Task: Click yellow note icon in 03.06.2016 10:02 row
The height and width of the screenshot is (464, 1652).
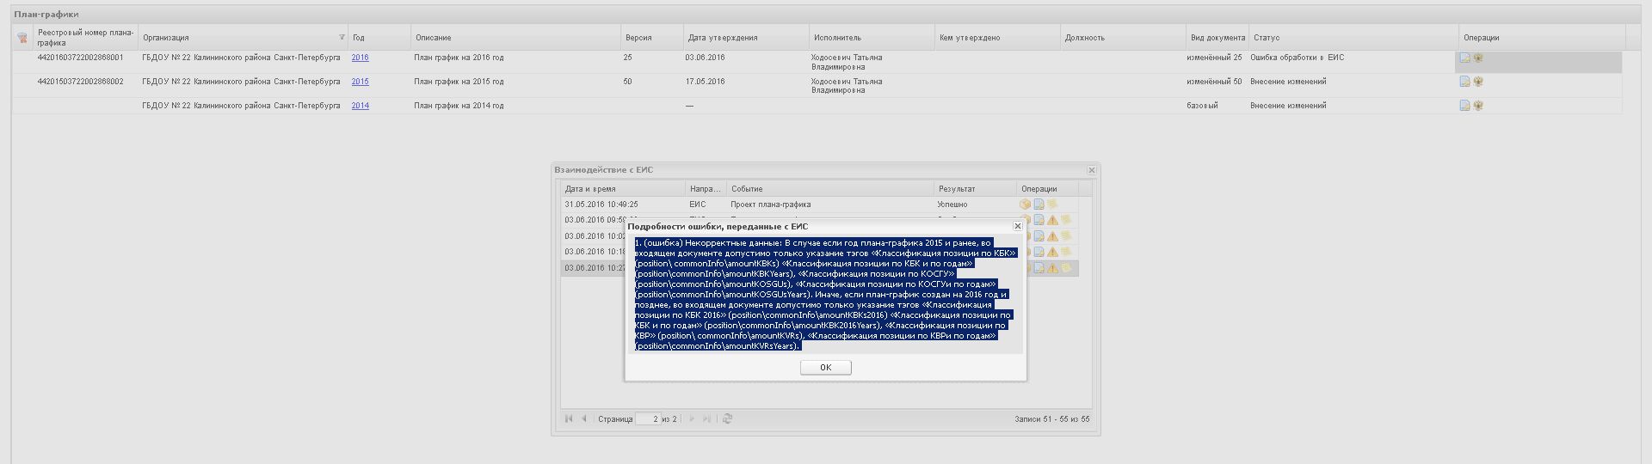Action: (1065, 236)
